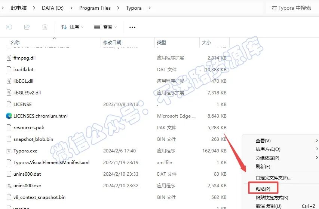Click the Microsoft Edge type cell

point(176,116)
